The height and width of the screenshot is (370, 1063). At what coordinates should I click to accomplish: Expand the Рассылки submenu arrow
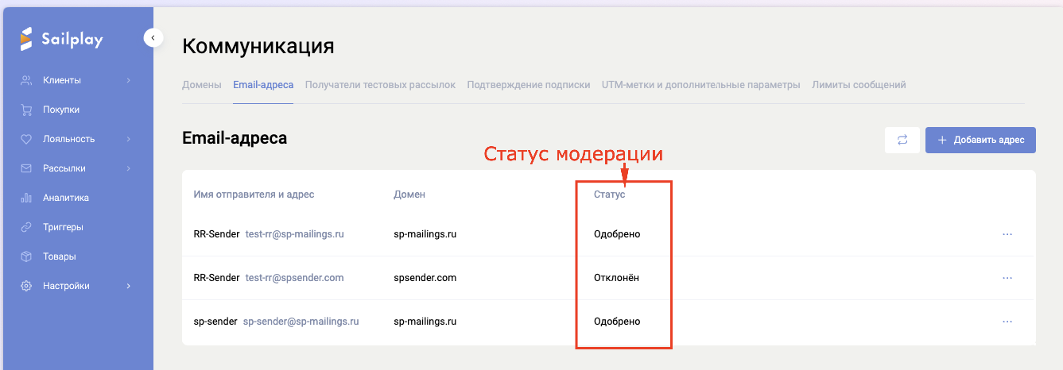(x=128, y=168)
